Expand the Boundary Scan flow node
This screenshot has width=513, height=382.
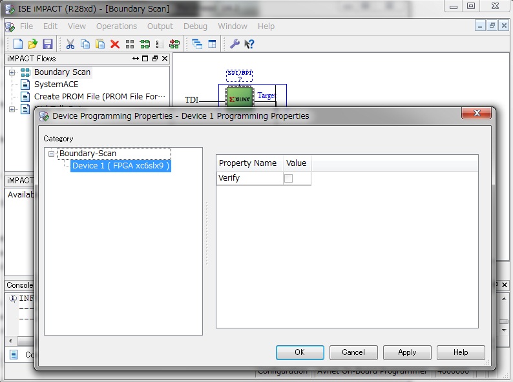point(12,72)
